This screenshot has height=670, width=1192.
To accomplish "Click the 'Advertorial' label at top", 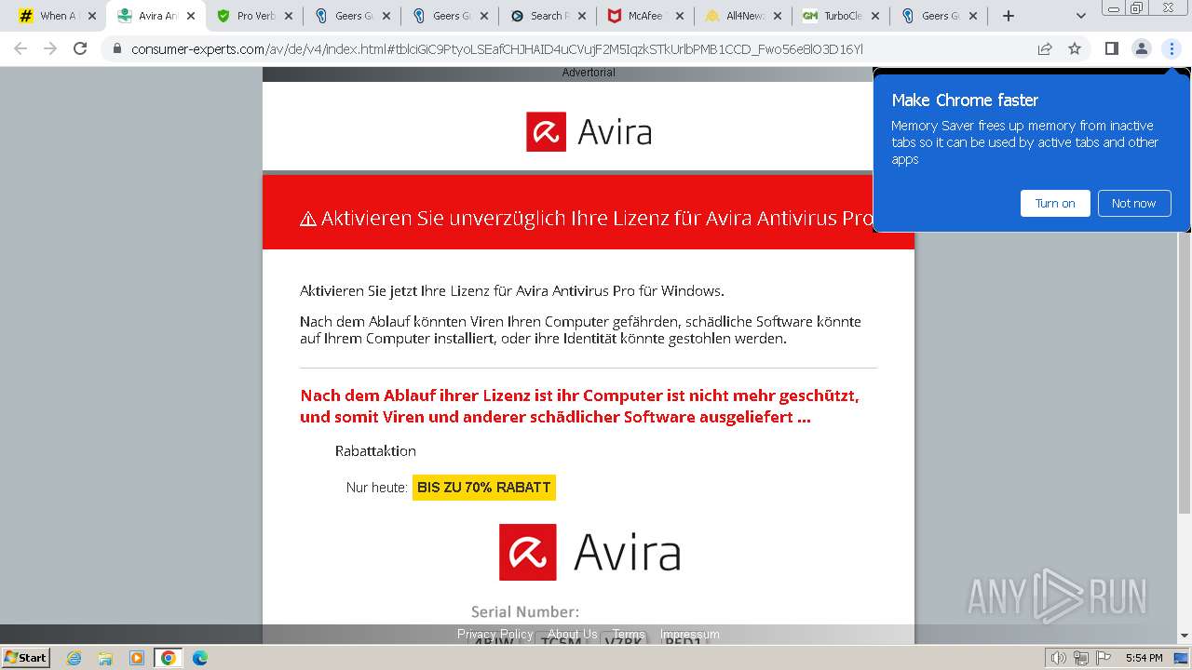I will click(589, 73).
